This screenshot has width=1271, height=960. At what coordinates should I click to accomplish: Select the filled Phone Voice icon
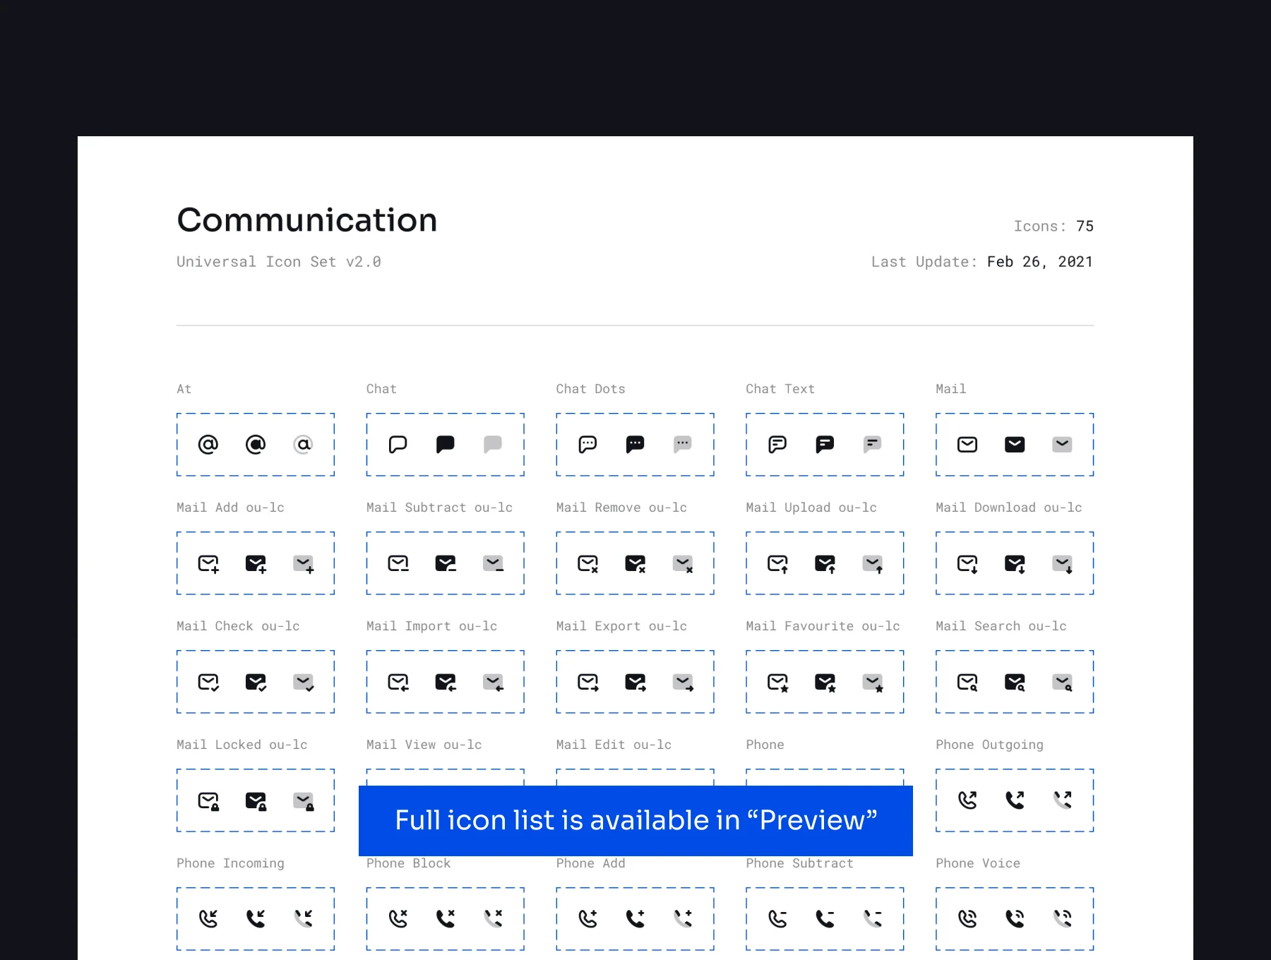1015,918
